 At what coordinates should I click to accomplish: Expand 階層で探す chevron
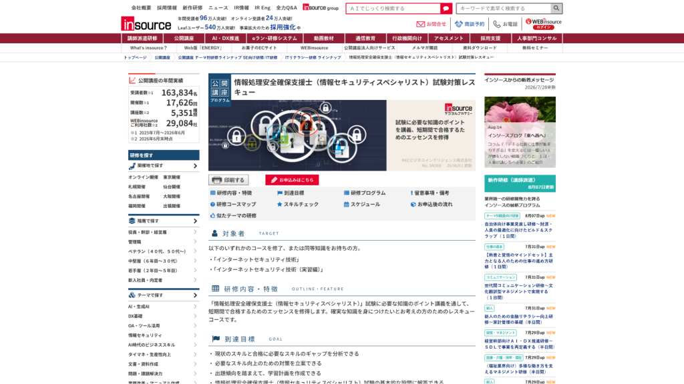click(x=195, y=221)
